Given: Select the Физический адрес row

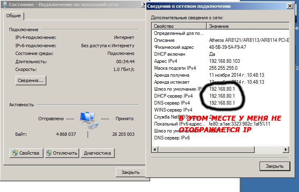Looking at the screenshot, I should [221, 47].
